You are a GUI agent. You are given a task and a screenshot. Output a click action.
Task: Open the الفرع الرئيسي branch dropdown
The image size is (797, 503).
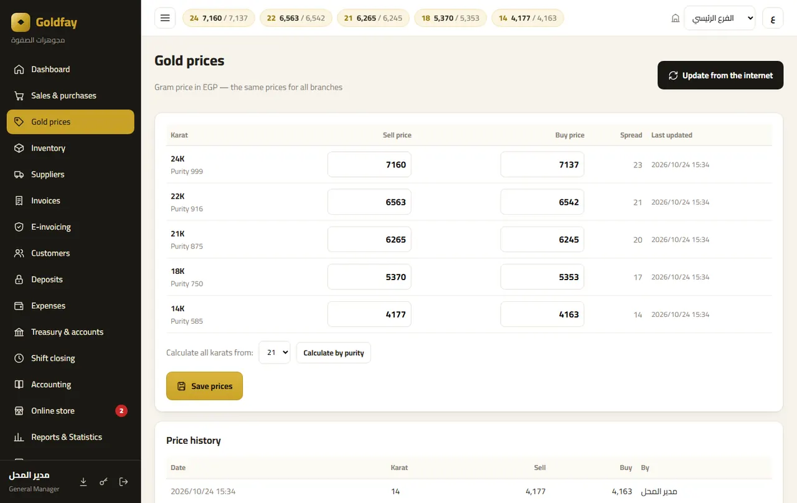[719, 18]
